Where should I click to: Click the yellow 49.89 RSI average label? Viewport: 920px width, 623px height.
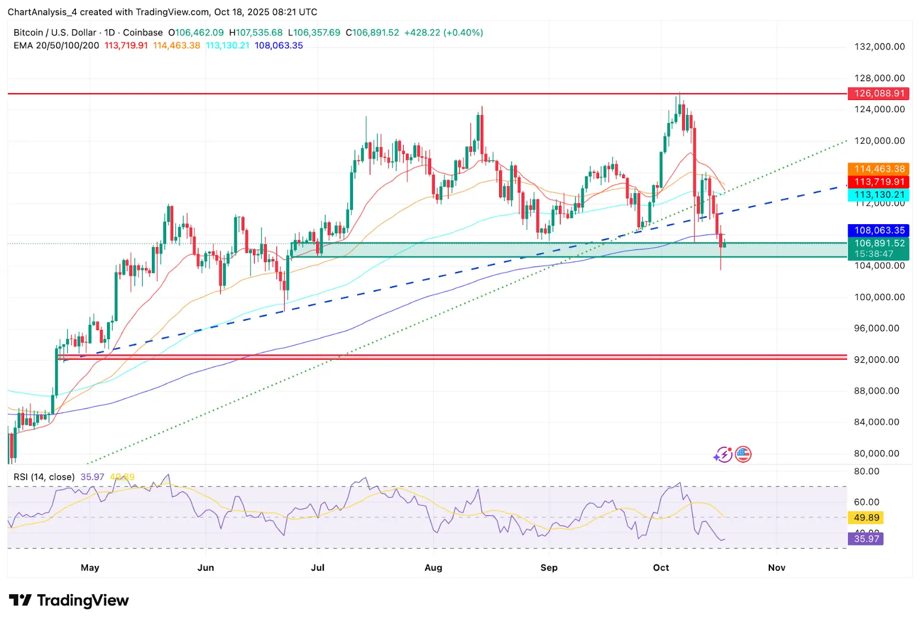[867, 518]
